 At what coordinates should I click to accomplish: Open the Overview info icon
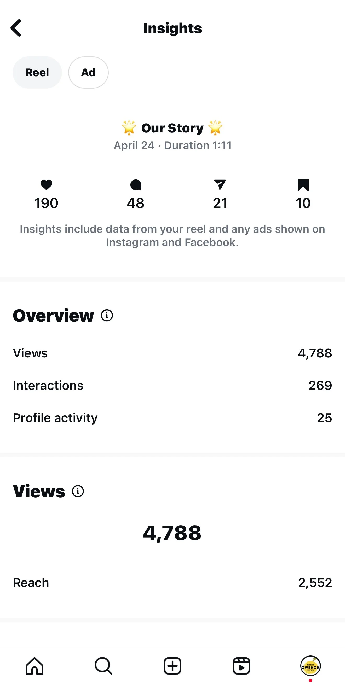(x=107, y=316)
